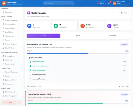Click the Tax Law 75% progress bar
Screen dimensions: 133x106
click(x=78, y=103)
